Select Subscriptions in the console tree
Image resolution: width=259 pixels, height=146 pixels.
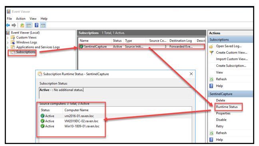click(26, 52)
